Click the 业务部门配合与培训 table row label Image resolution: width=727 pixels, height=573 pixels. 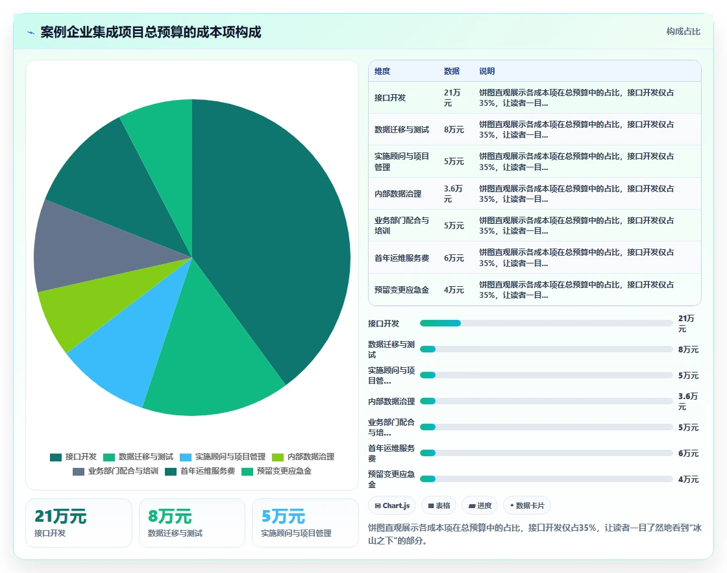click(x=402, y=226)
